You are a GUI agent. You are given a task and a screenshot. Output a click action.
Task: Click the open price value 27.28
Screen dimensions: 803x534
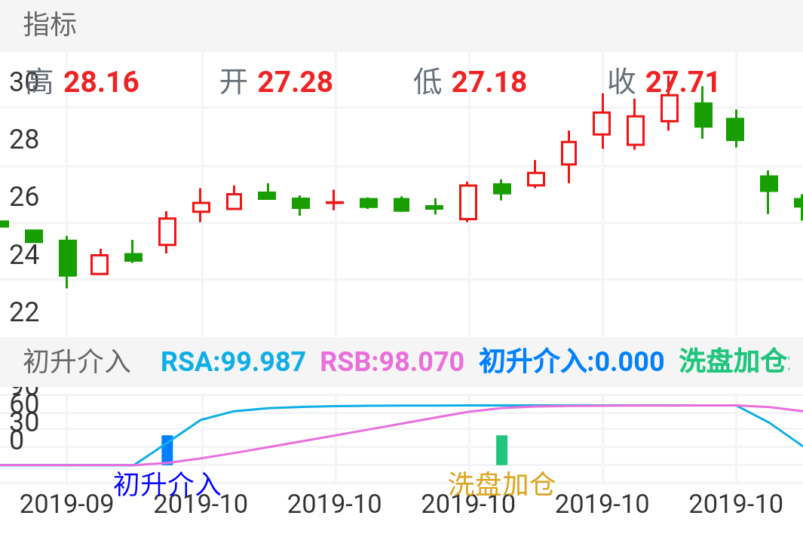[x=295, y=82]
